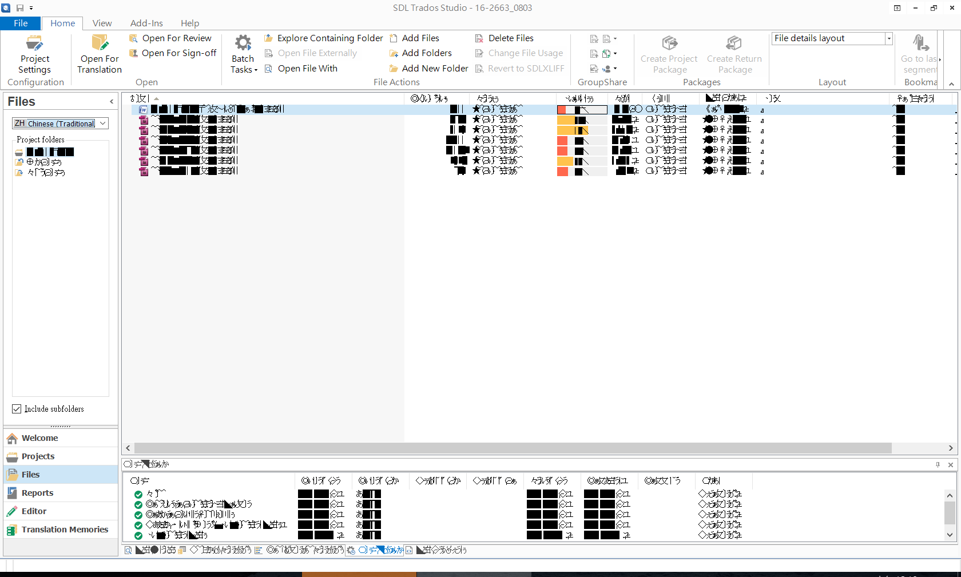Switch to the Home ribbon tab
The image size is (961, 577).
coord(62,23)
